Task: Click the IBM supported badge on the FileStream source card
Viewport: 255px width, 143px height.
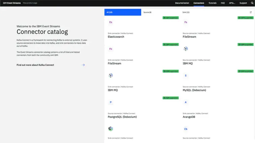Action: pyautogui.click(x=246, y=18)
